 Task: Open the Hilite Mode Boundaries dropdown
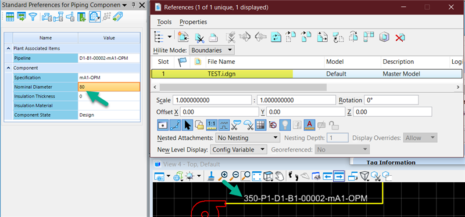tap(212, 50)
